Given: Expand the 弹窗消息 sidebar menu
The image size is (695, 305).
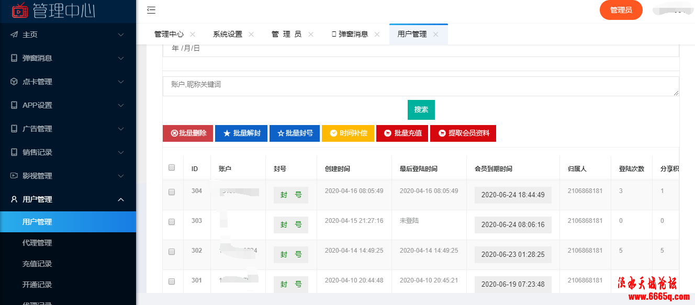Looking at the screenshot, I should point(121,58).
